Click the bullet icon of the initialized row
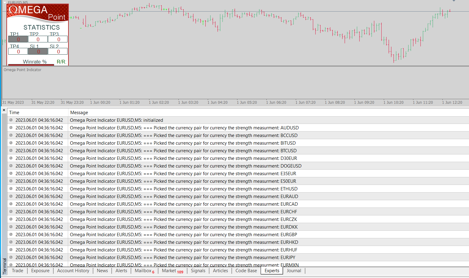The image size is (469, 278). pyautogui.click(x=11, y=120)
